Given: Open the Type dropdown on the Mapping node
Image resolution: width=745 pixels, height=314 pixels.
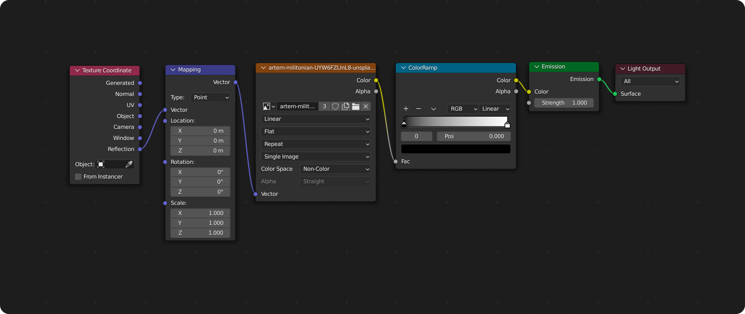Looking at the screenshot, I should [210, 97].
